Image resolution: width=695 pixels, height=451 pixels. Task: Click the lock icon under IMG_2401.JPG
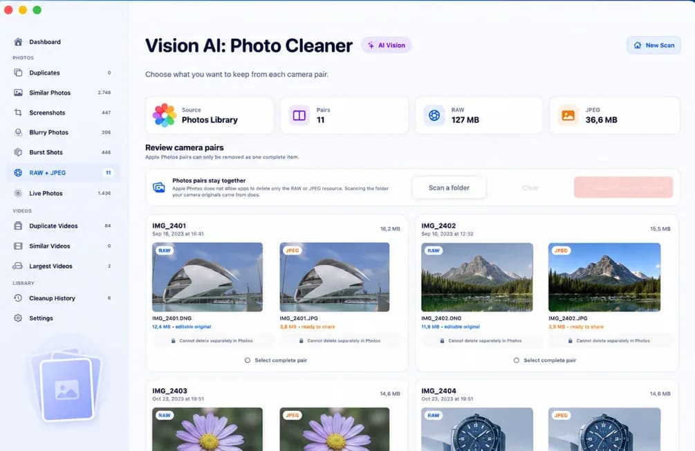(x=302, y=340)
